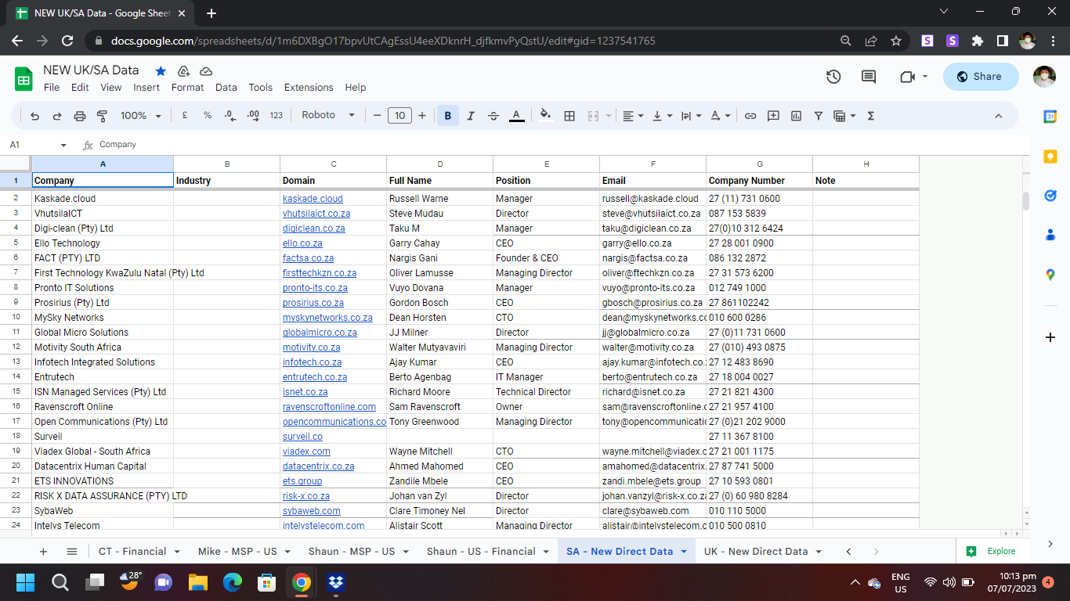Open SA - New Direct Data tab dropdown arrow

[x=684, y=552]
